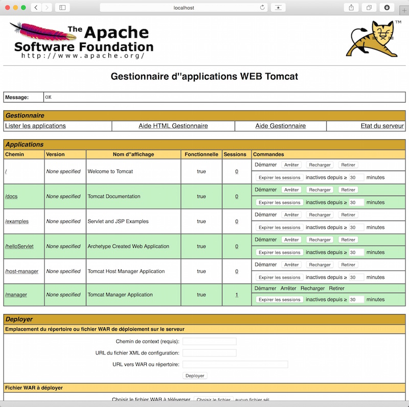Focus URL du fichier XML field
The image size is (409, 407).
(x=210, y=353)
